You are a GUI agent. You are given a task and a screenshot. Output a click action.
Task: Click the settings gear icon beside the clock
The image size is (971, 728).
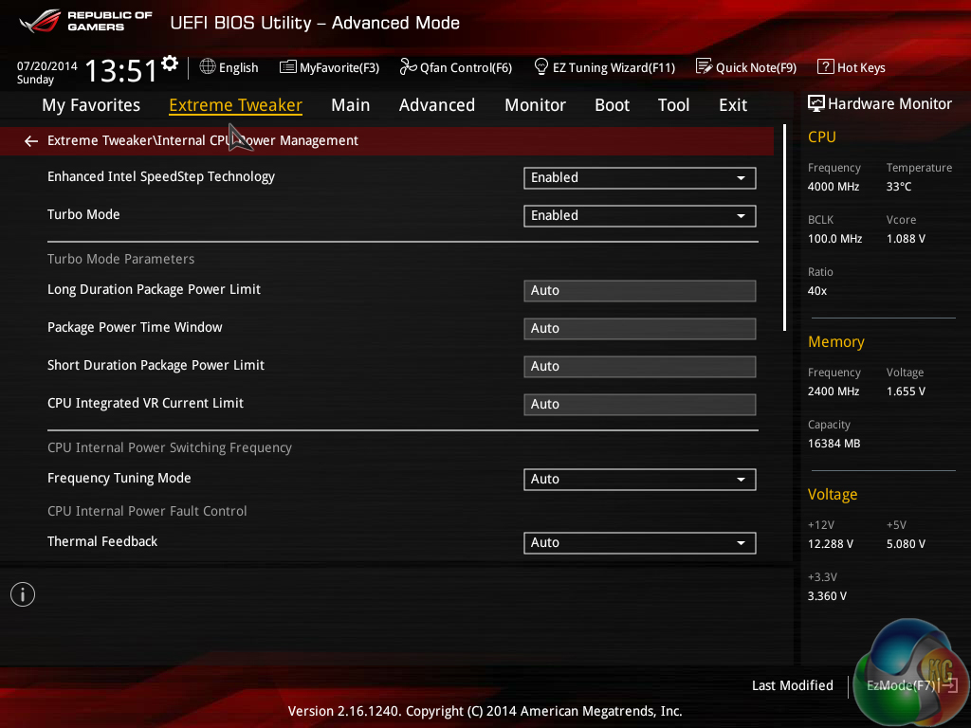[170, 64]
